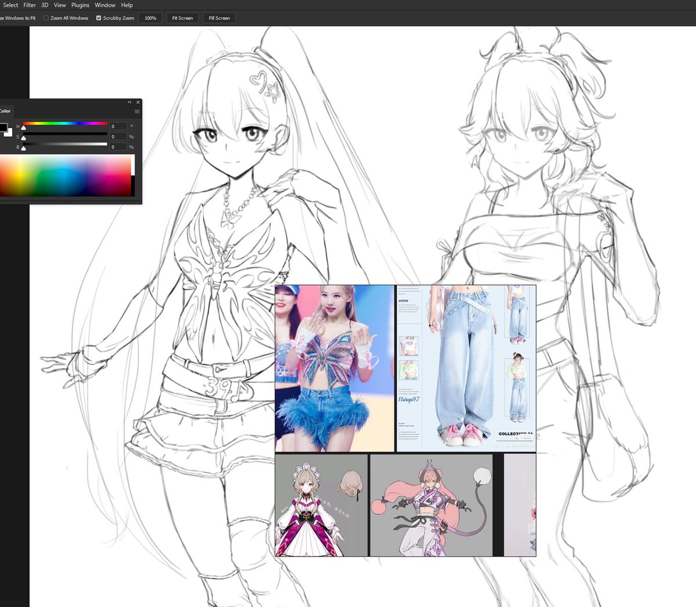Click the pink-haired tailed character reference
This screenshot has height=607, width=696.
point(431,505)
